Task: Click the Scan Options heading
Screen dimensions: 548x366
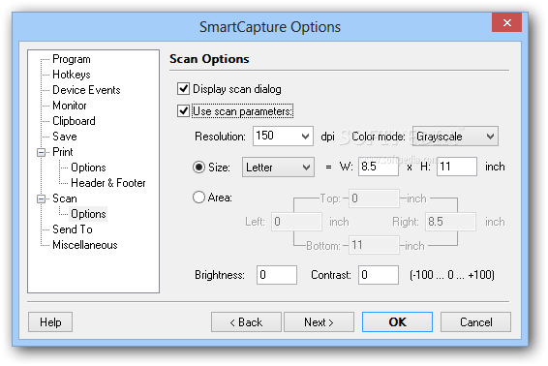Action: pyautogui.click(x=209, y=59)
